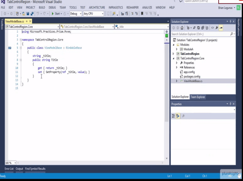This screenshot has width=243, height=181.
Task: Toggle auto-hide pin of Solution Explorer panel
Action: pyautogui.click(x=230, y=22)
